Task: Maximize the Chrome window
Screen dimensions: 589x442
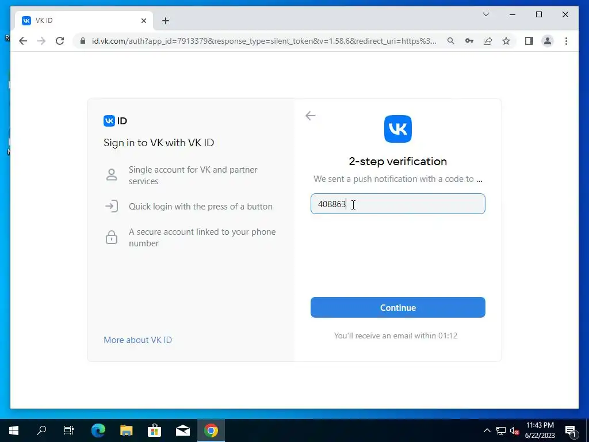Action: coord(538,14)
